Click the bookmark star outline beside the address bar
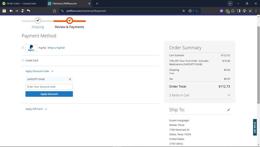This screenshot has height=147, width=260. point(55,11)
